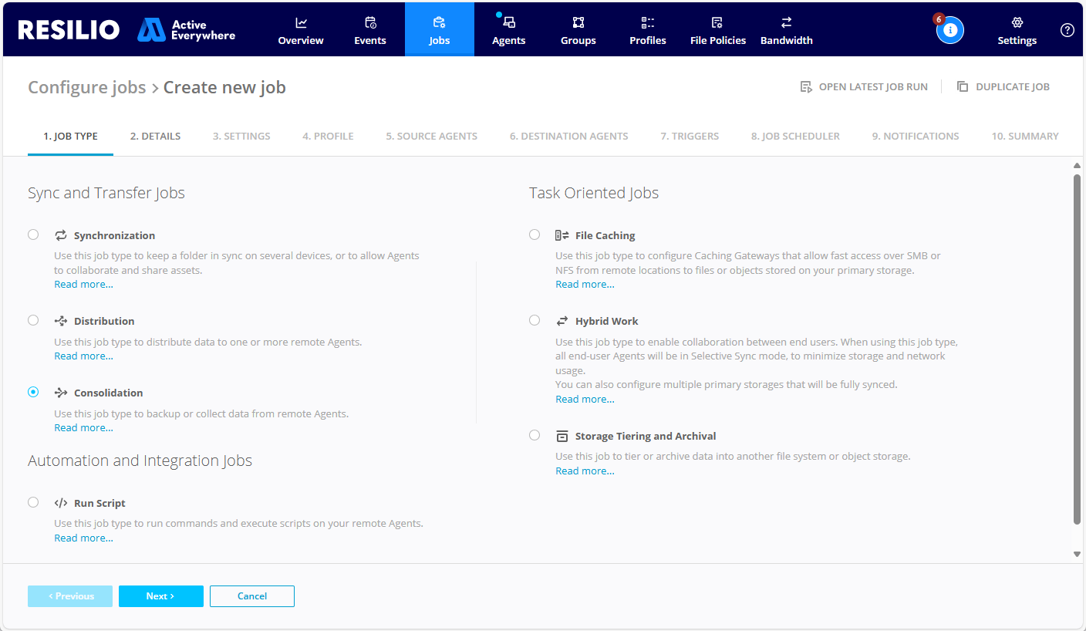
Task: Open the Groups icon
Action: 578,23
